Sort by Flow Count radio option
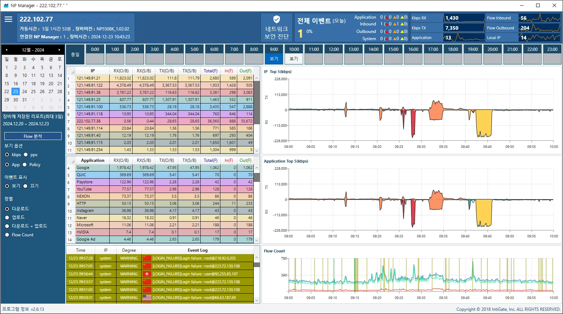563x314 pixels. tap(7, 235)
